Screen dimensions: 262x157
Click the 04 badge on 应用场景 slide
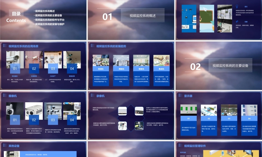click(72, 69)
